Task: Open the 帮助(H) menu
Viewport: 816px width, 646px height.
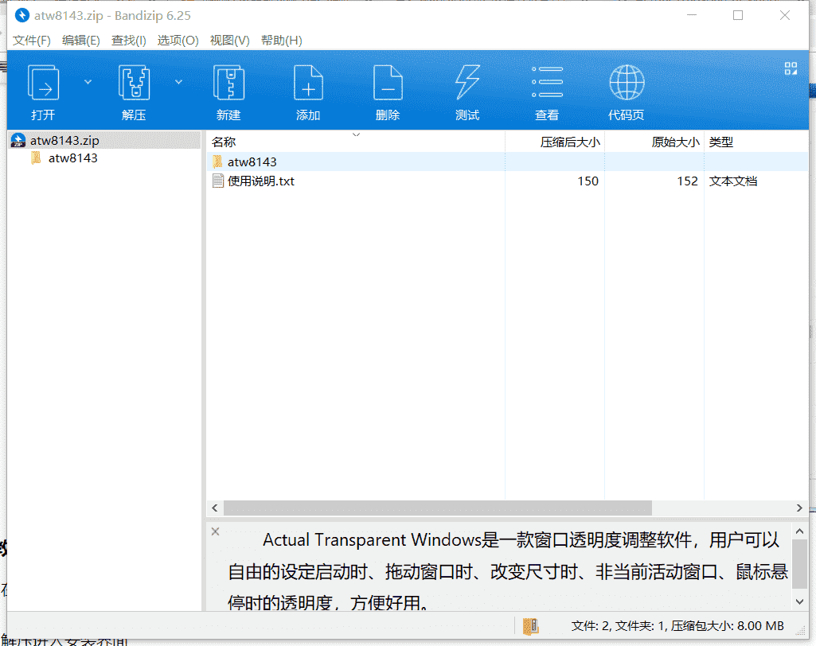Action: pyautogui.click(x=282, y=41)
